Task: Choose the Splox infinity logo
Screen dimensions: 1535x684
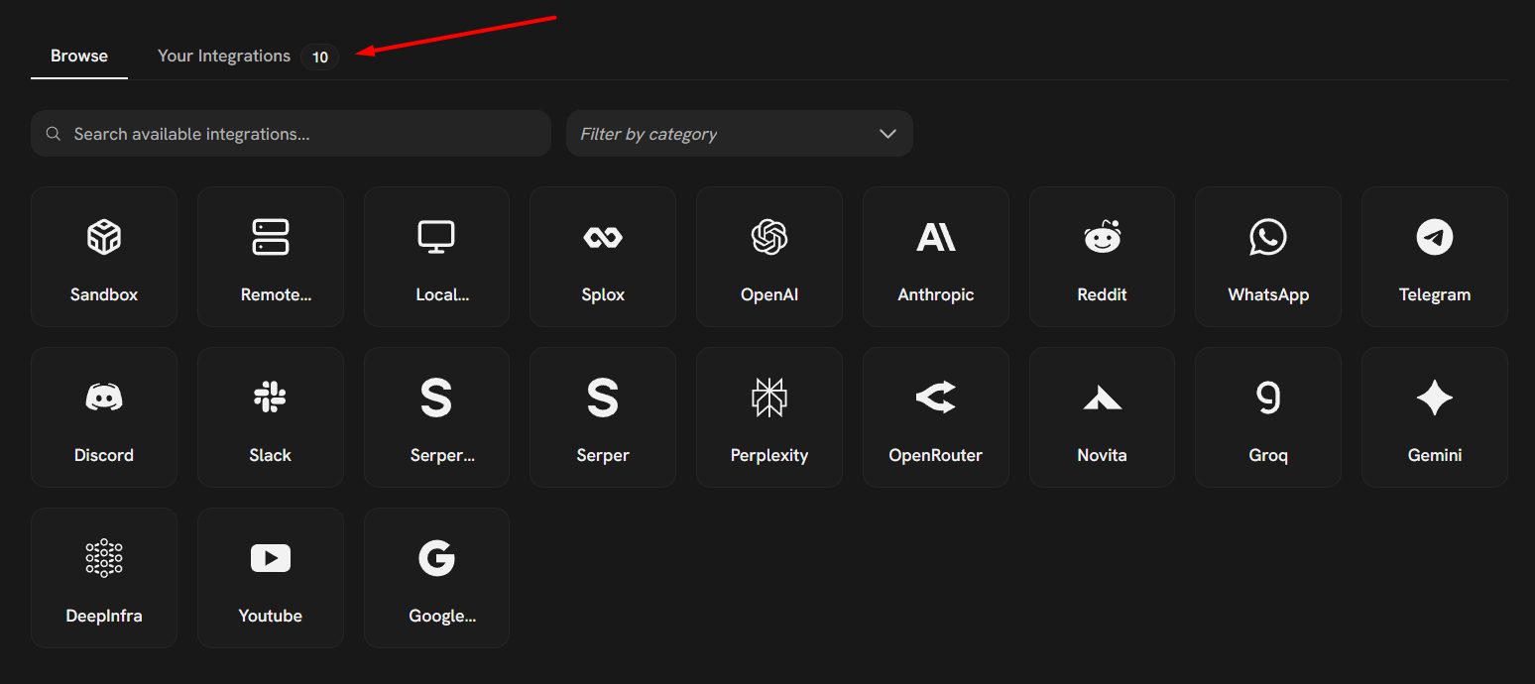Action: (x=603, y=238)
